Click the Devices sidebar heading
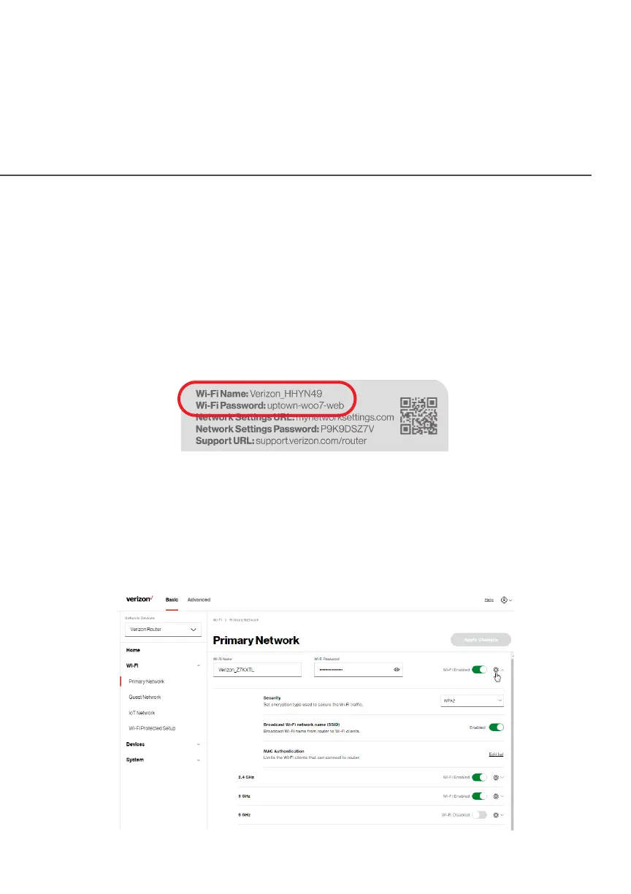631x894 pixels. pyautogui.click(x=135, y=744)
